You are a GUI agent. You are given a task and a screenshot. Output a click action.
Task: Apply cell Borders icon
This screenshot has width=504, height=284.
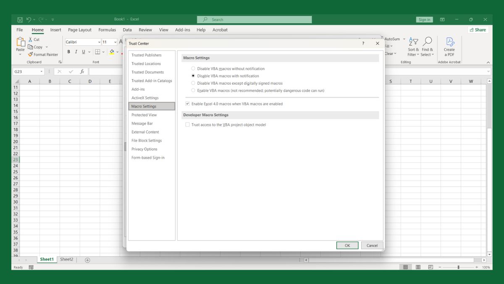[x=97, y=52]
